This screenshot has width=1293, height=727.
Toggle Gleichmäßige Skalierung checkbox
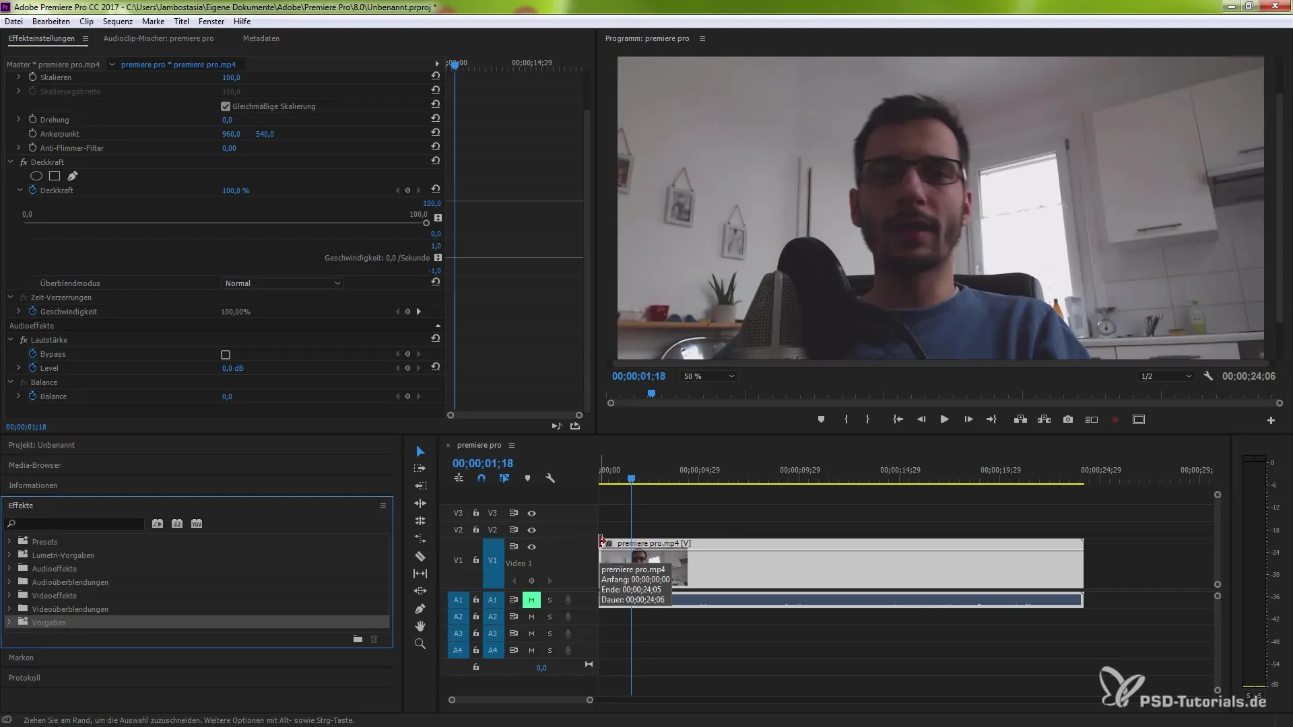(226, 106)
